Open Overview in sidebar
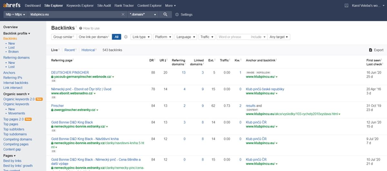 [x=10, y=27]
